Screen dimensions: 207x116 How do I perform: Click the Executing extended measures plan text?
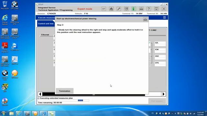(56, 98)
